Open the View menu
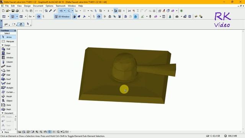245x138 pixels. point(20,6)
